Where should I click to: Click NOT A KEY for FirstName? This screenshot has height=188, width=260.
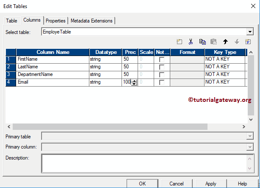point(225,59)
